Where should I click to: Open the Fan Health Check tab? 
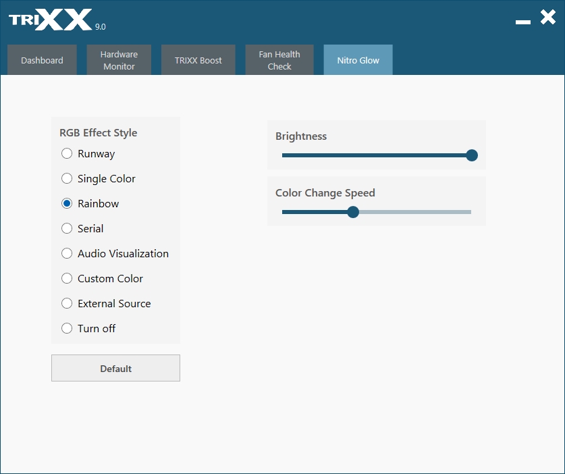[x=279, y=60]
